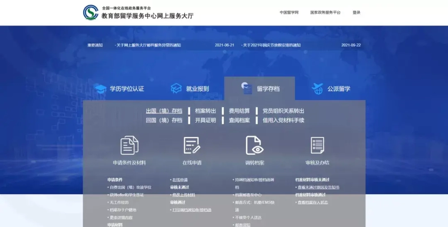This screenshot has width=448, height=227.
Task: Select 费用结算 submenu item
Action: click(239, 111)
